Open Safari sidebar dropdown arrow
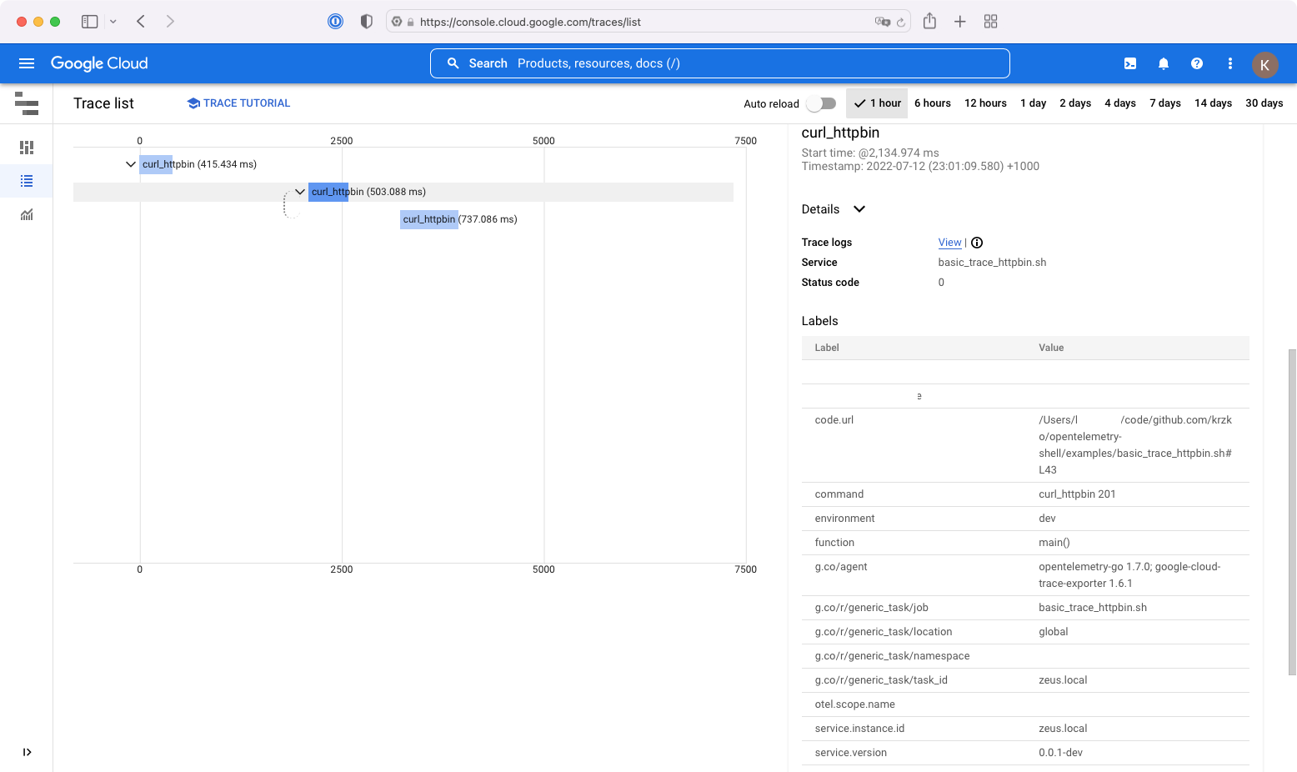The width and height of the screenshot is (1297, 772). click(113, 22)
